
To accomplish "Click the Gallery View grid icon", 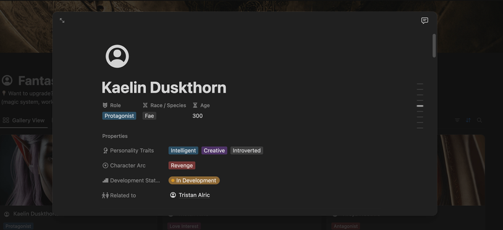I will click(x=6, y=121).
